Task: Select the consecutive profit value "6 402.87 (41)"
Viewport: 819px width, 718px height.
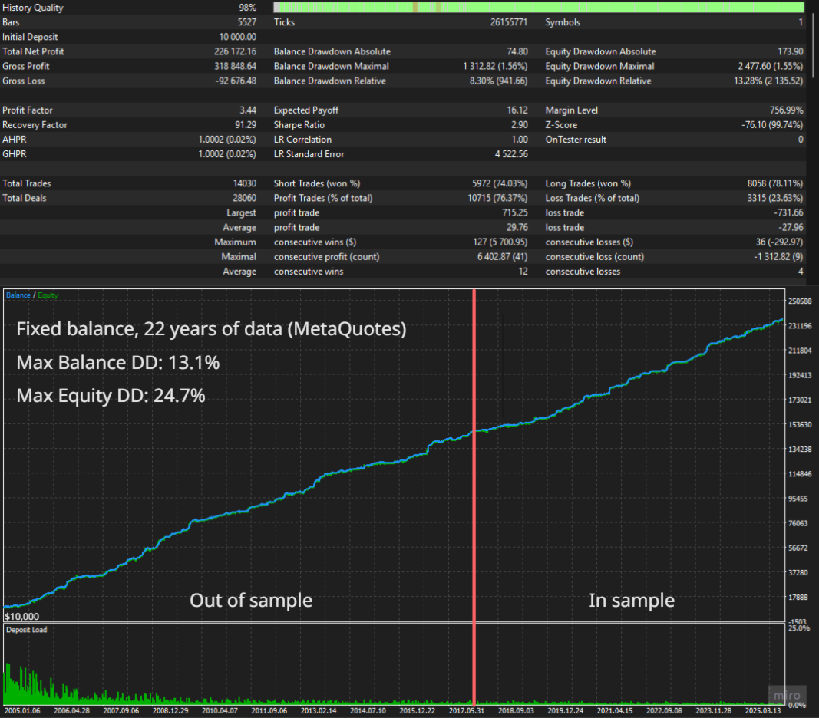Action: 503,256
